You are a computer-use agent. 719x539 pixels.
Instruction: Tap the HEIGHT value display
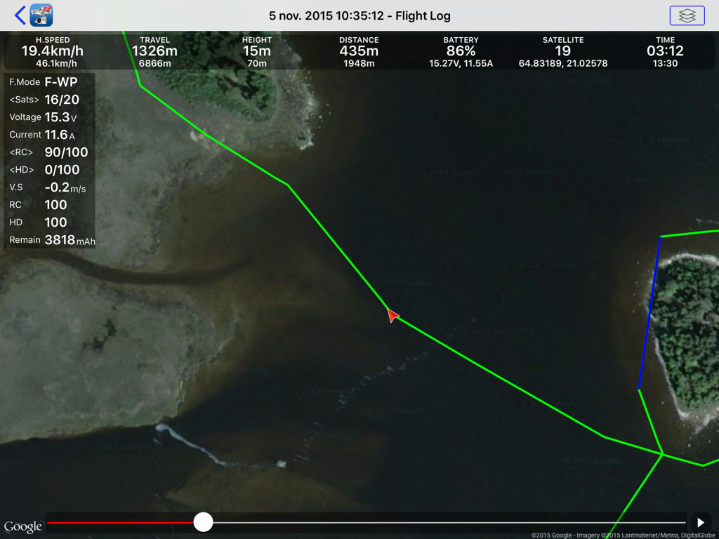click(257, 51)
